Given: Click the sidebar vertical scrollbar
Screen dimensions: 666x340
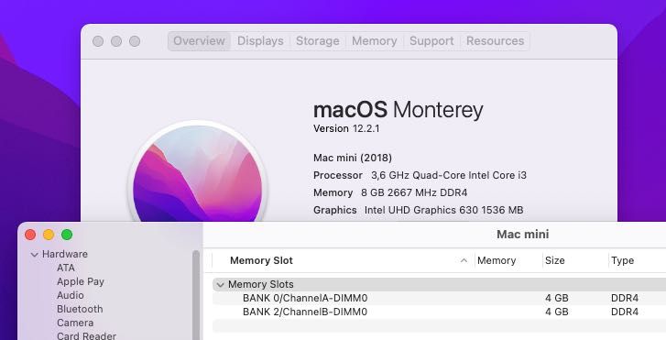Looking at the screenshot, I should pyautogui.click(x=196, y=295).
